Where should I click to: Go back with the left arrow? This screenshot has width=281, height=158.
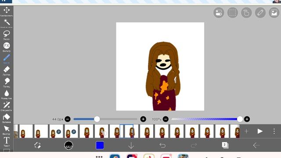[256, 145]
